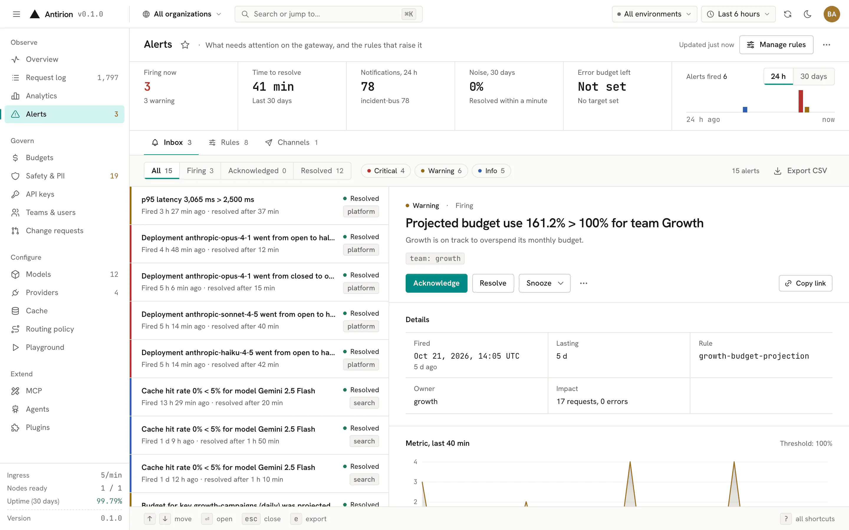849x530 pixels.
Task: Open Budgets under Govern
Action: (x=65, y=158)
